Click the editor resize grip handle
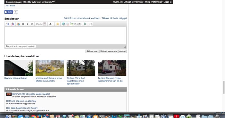Image resolution: width=225 pixels, height=118 pixels. (125, 47)
